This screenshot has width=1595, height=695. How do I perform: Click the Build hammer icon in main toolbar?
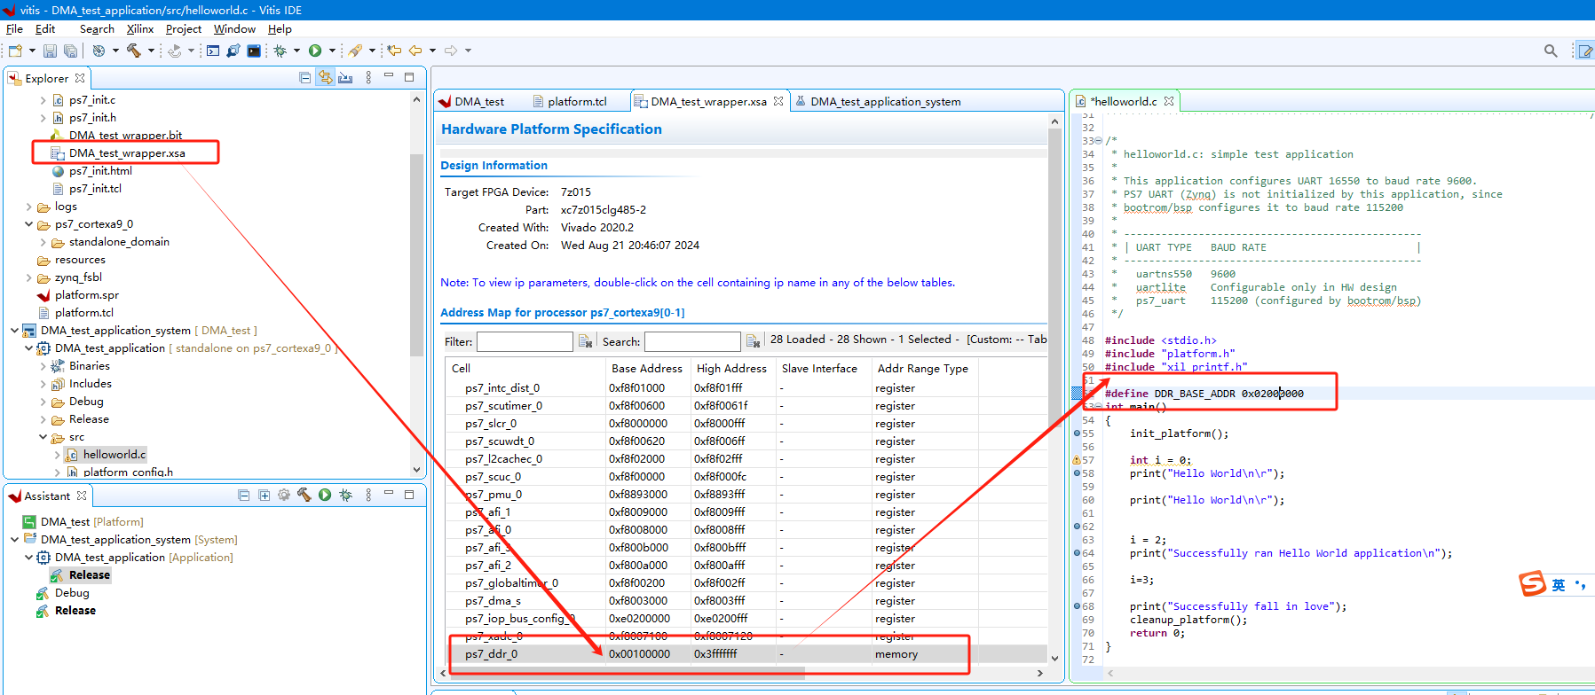pyautogui.click(x=134, y=51)
